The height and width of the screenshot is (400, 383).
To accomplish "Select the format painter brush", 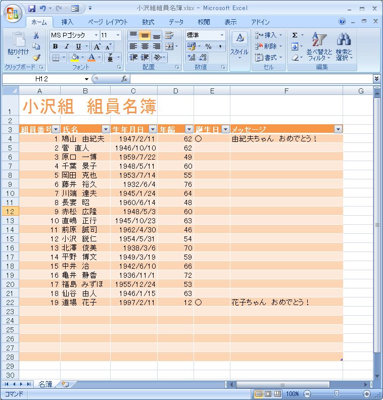I will [x=36, y=57].
